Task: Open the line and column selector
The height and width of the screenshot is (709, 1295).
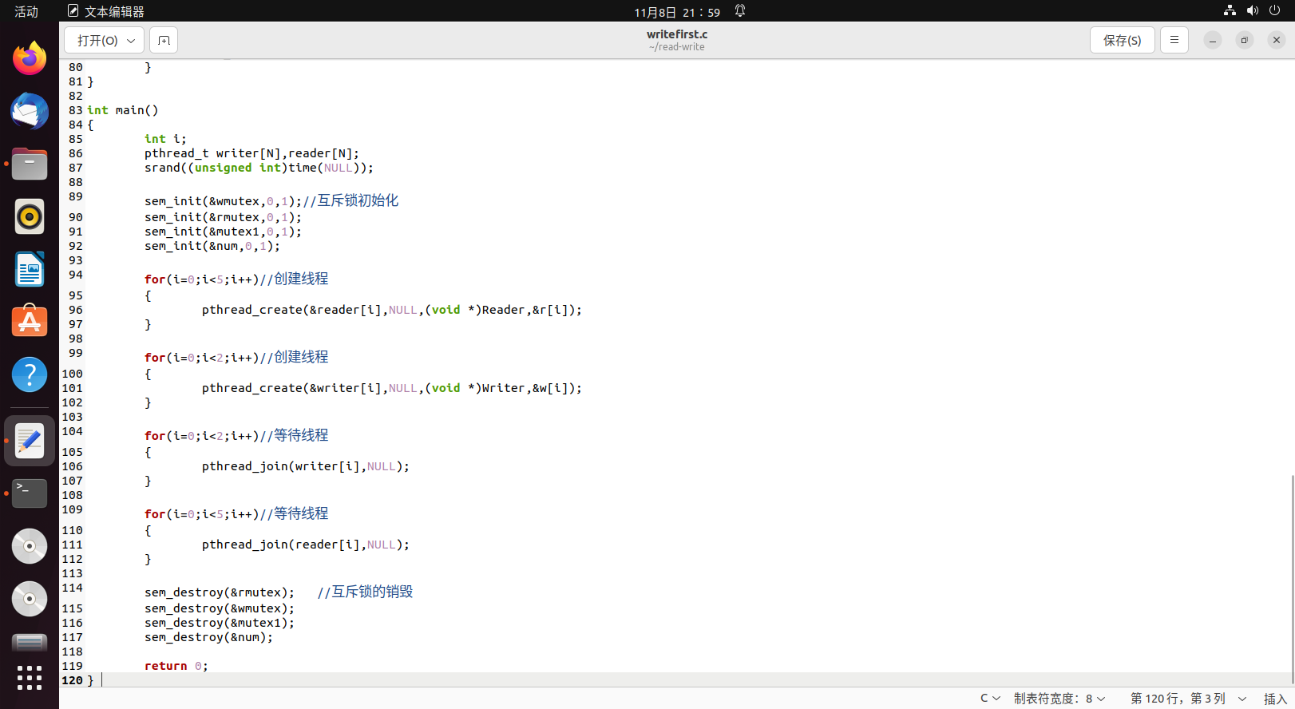Action: point(1187,699)
